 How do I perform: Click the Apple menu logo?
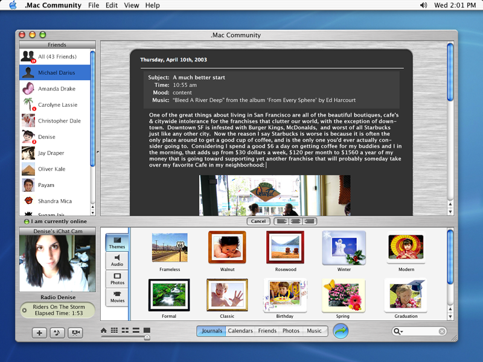tap(13, 5)
